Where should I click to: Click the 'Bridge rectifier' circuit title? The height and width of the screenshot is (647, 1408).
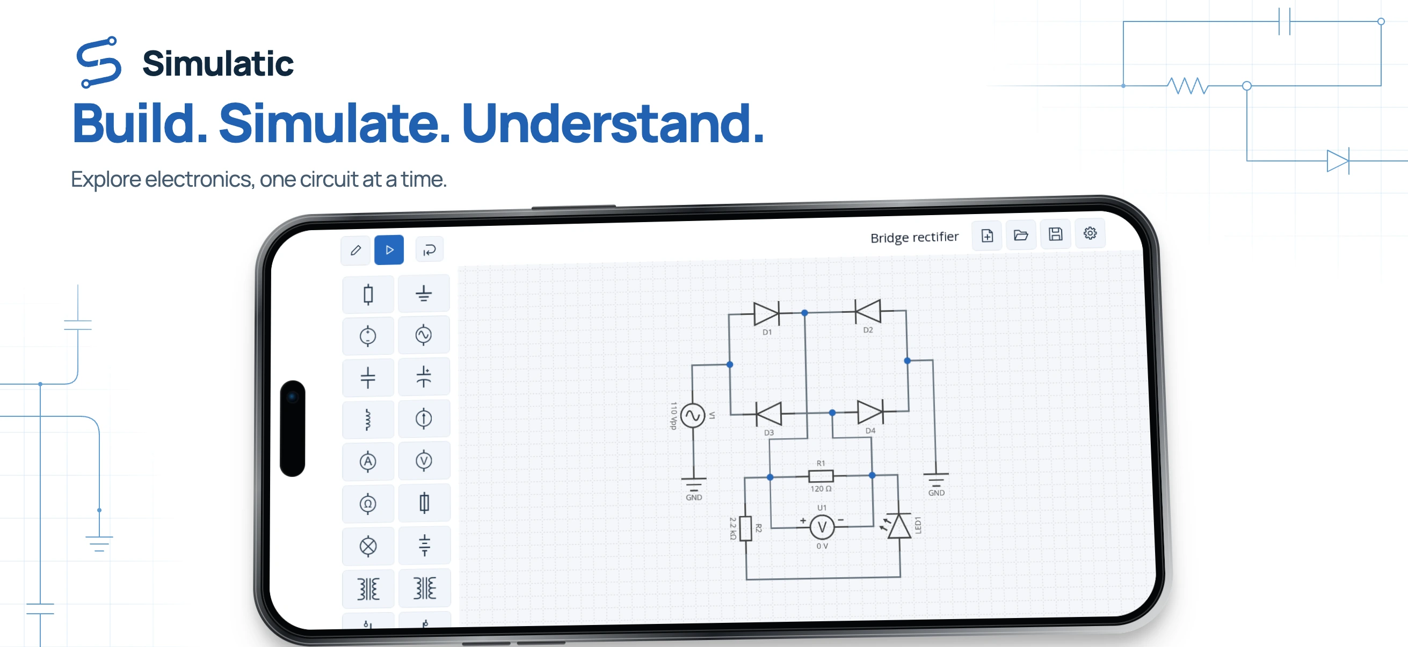point(914,237)
